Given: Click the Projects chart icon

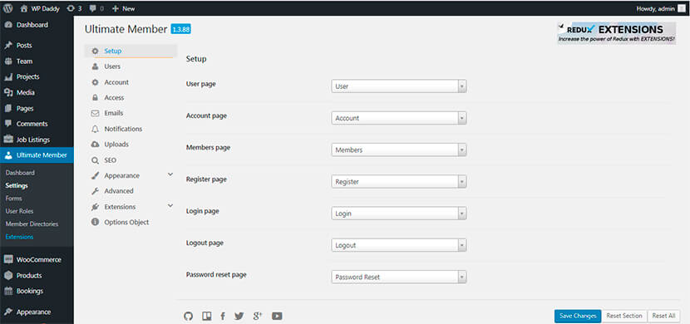Looking at the screenshot, I should [x=8, y=77].
